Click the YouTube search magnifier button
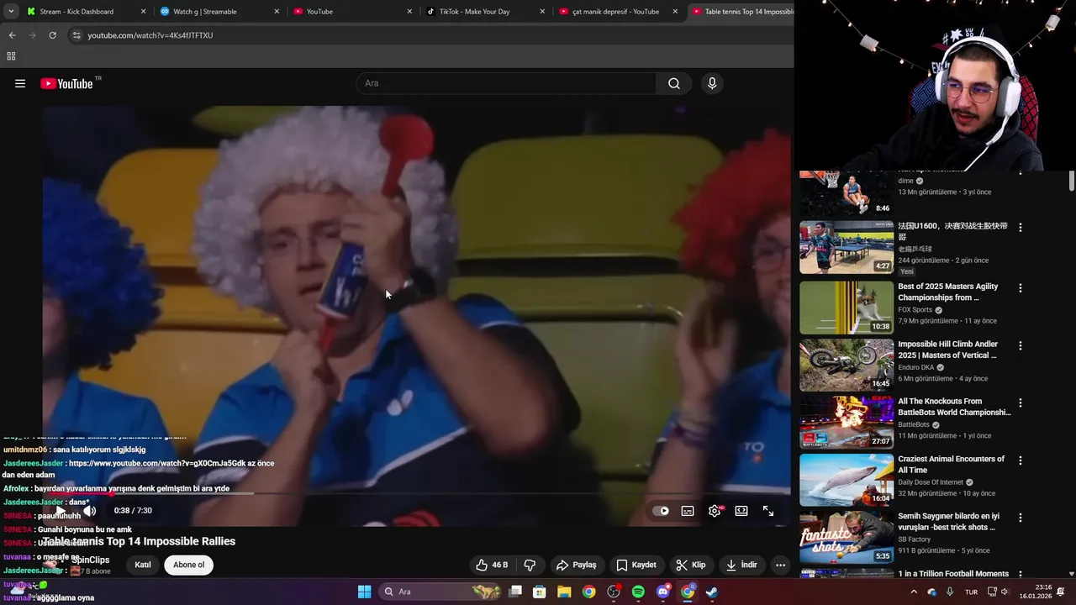 click(x=674, y=83)
